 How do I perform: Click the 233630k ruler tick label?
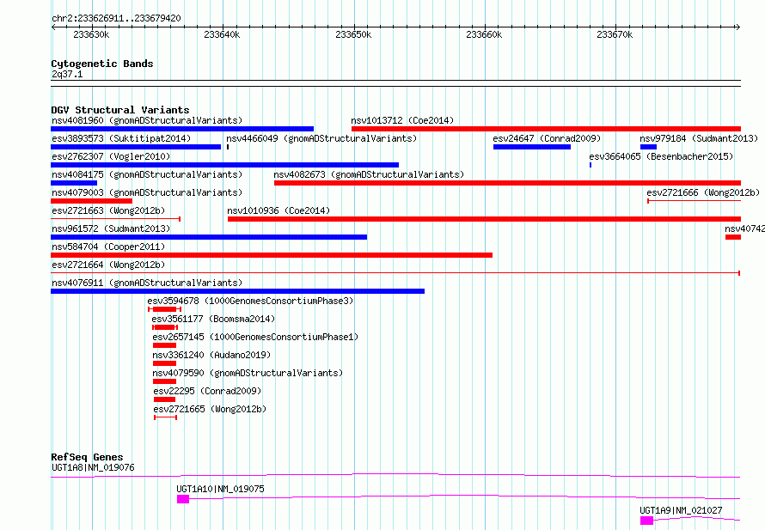click(x=91, y=35)
